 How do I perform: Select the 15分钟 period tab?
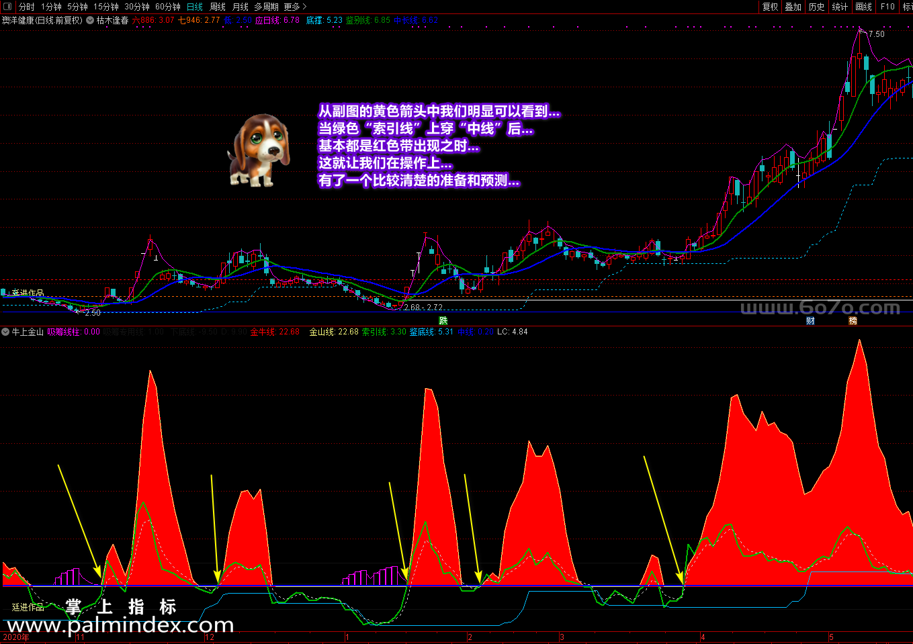coord(105,7)
